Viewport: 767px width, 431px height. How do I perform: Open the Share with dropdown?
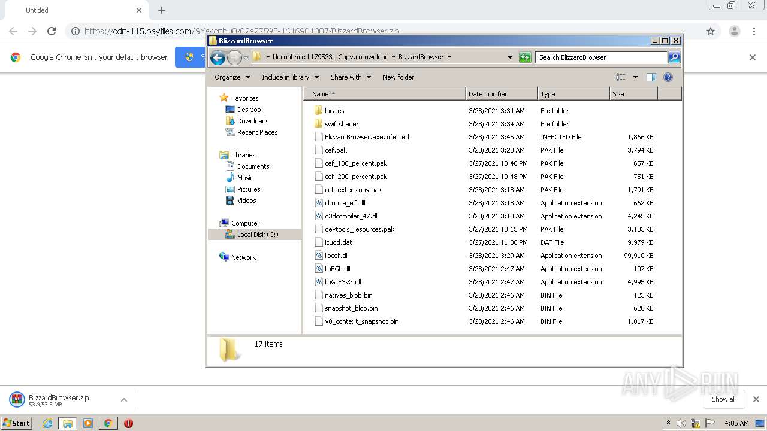351,77
